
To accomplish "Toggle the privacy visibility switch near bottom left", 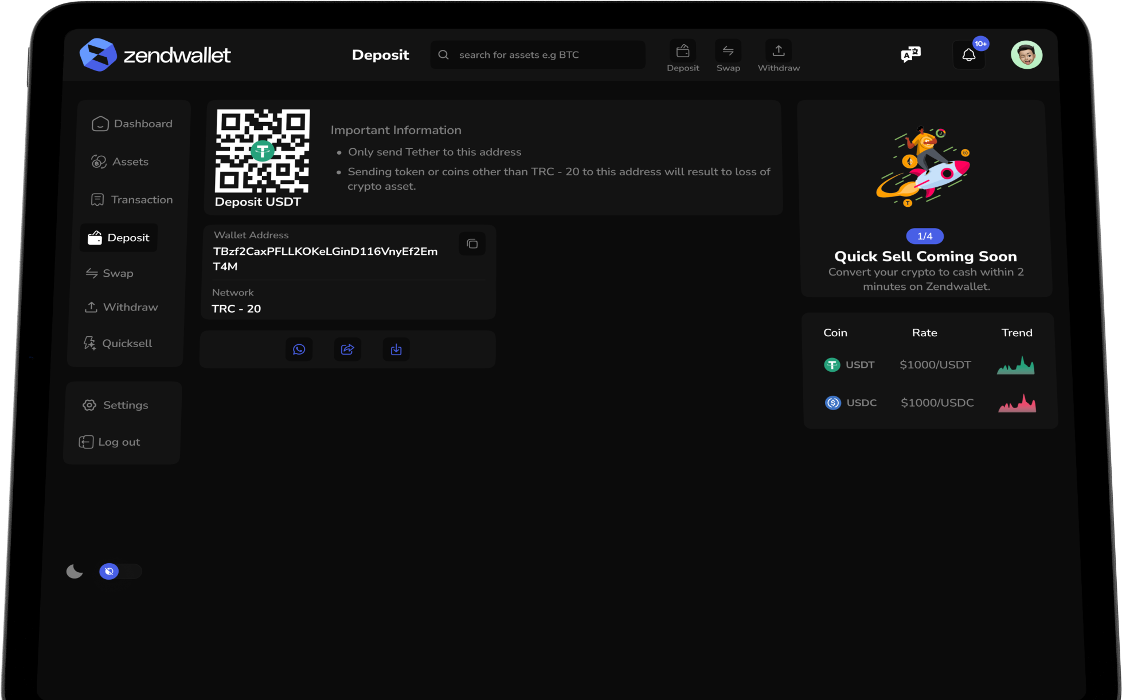I will (120, 571).
